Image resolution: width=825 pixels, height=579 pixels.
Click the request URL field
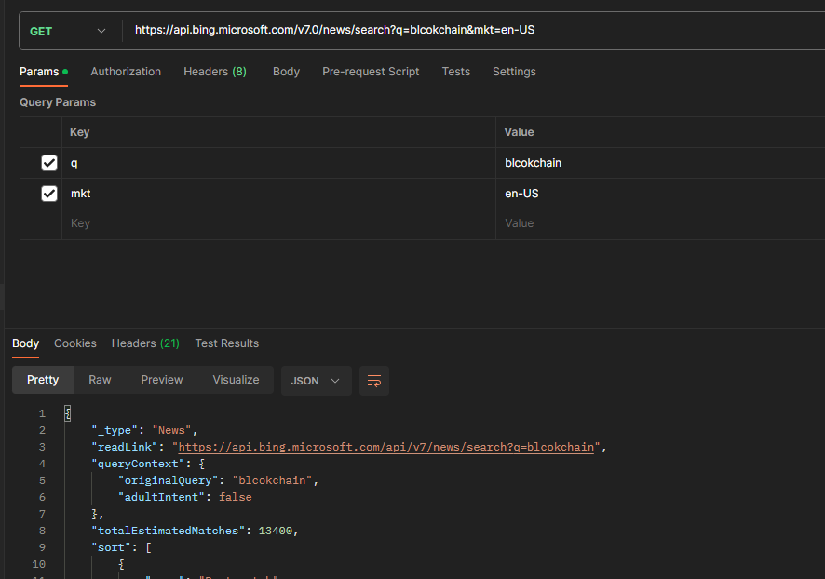474,30
